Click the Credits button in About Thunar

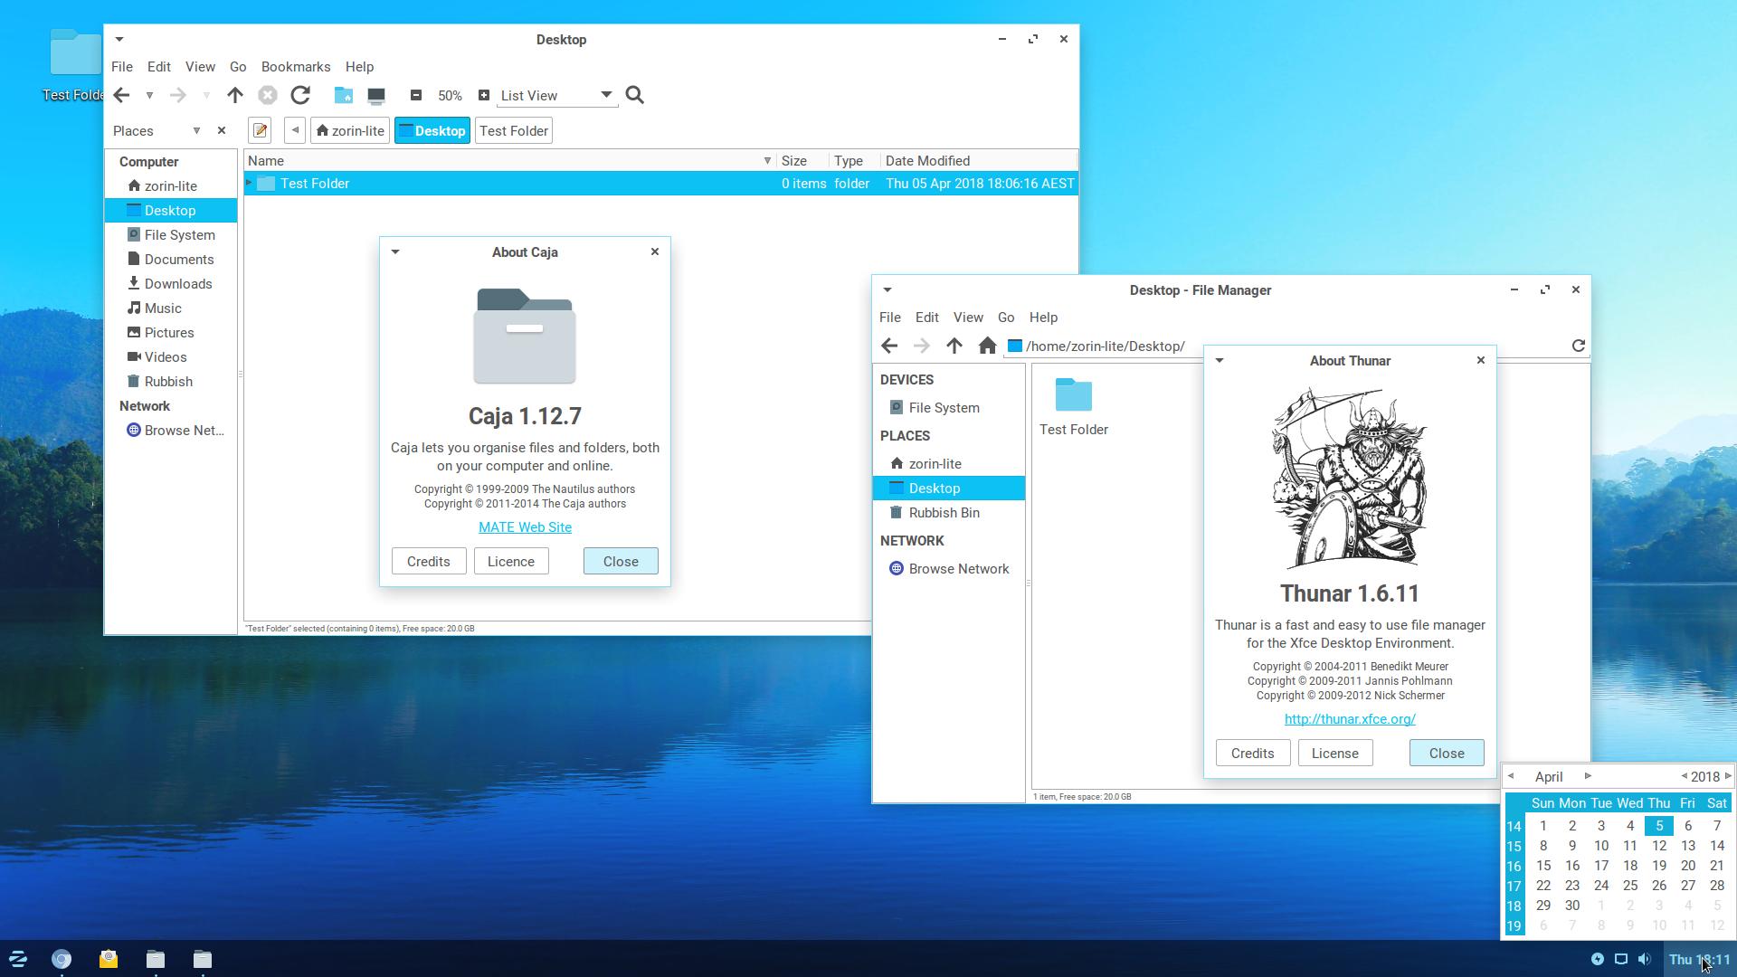tap(1252, 753)
